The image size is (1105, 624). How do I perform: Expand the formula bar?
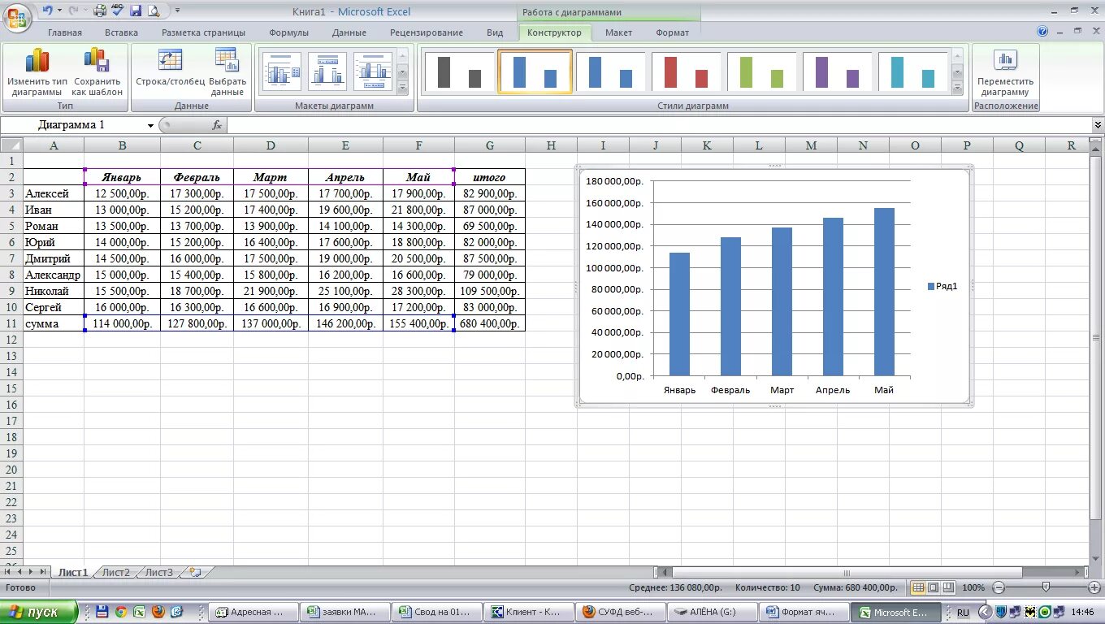(1098, 125)
